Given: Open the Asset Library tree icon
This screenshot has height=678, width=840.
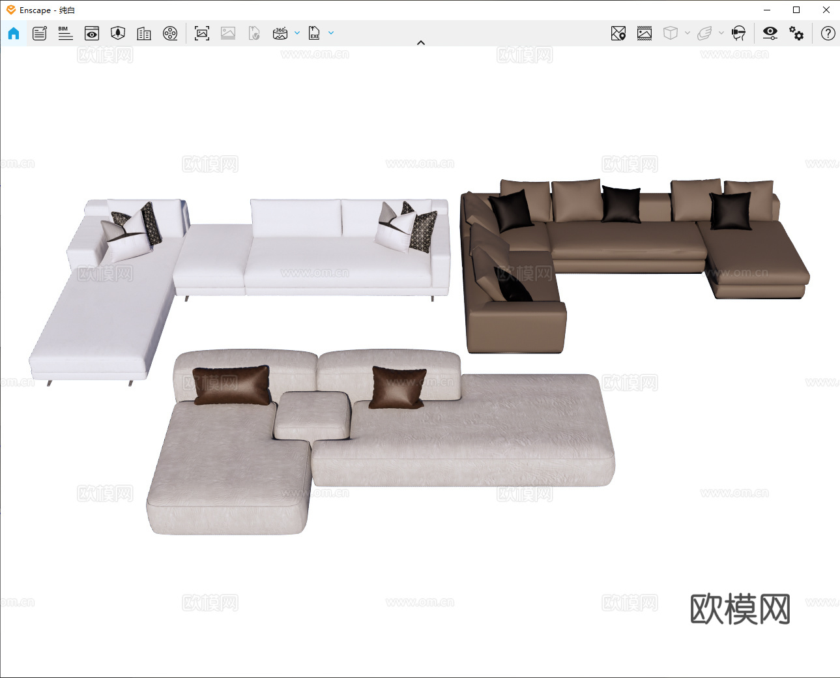Looking at the screenshot, I should click(x=118, y=33).
